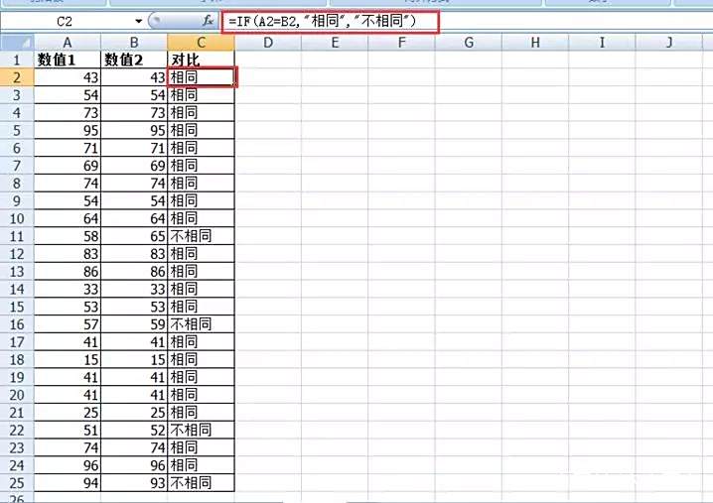Select cell A6 with value 71

[68, 148]
